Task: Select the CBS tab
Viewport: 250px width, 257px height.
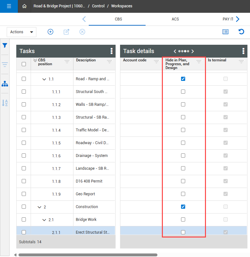Action: [x=118, y=19]
